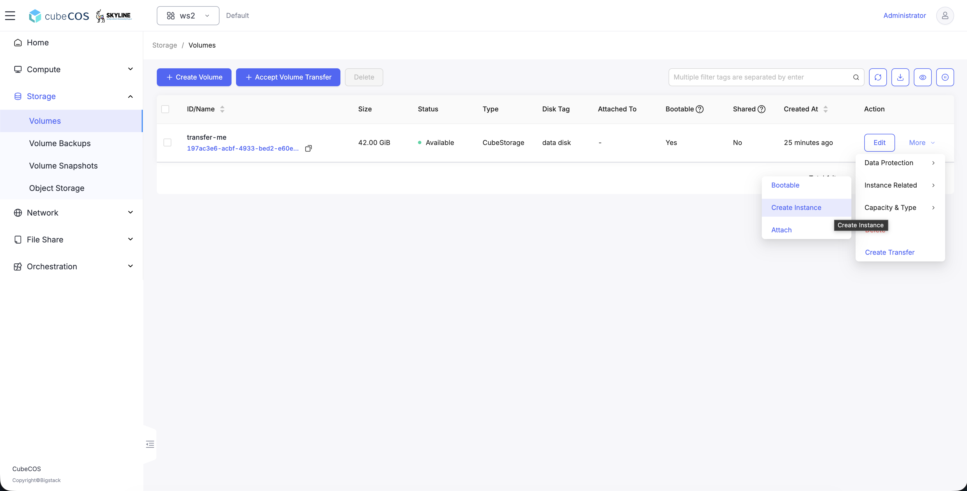Click the Network globe icon
Viewport: 967px width, 491px height.
18,213
